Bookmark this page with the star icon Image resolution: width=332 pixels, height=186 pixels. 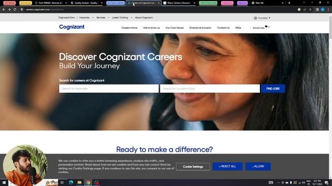pyautogui.click(x=310, y=9)
